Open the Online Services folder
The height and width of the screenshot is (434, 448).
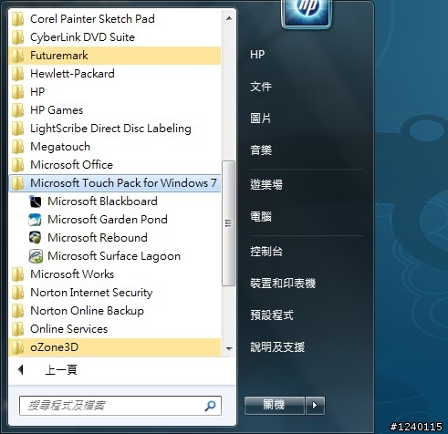(115, 329)
